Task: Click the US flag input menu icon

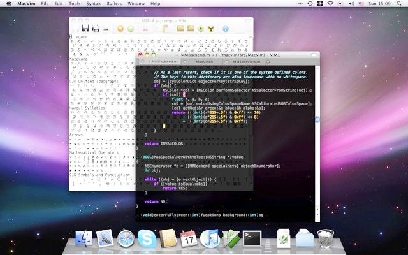Action: pyautogui.click(x=361, y=4)
